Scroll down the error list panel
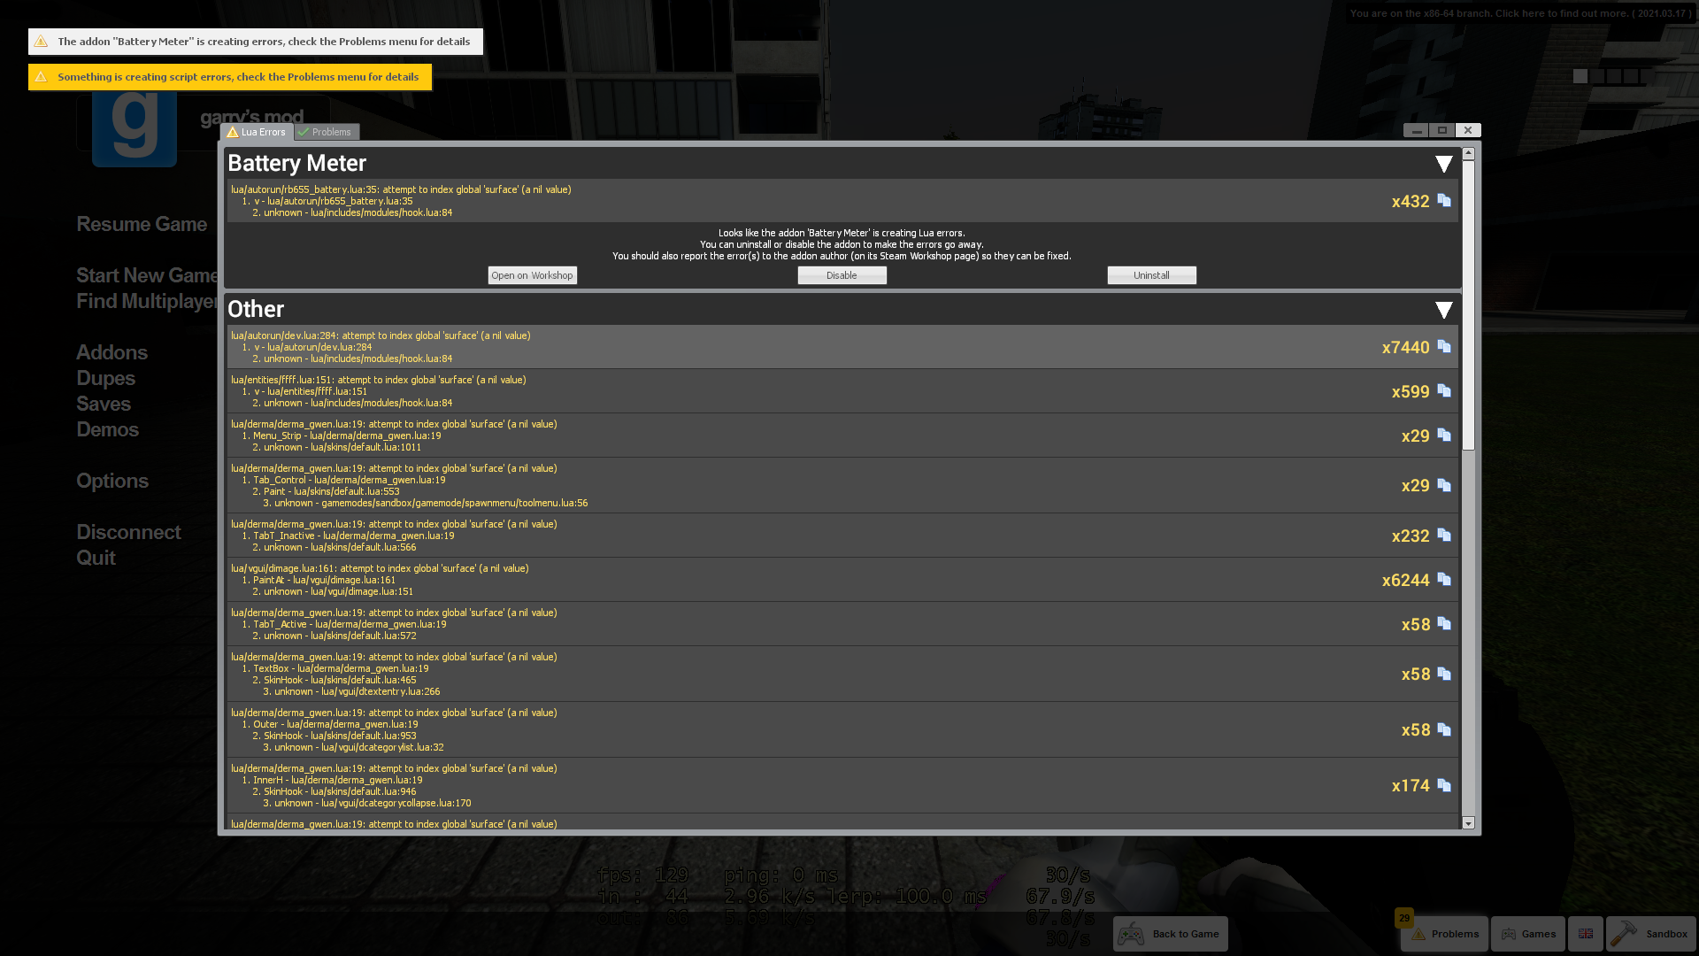The width and height of the screenshot is (1699, 956). point(1468,825)
